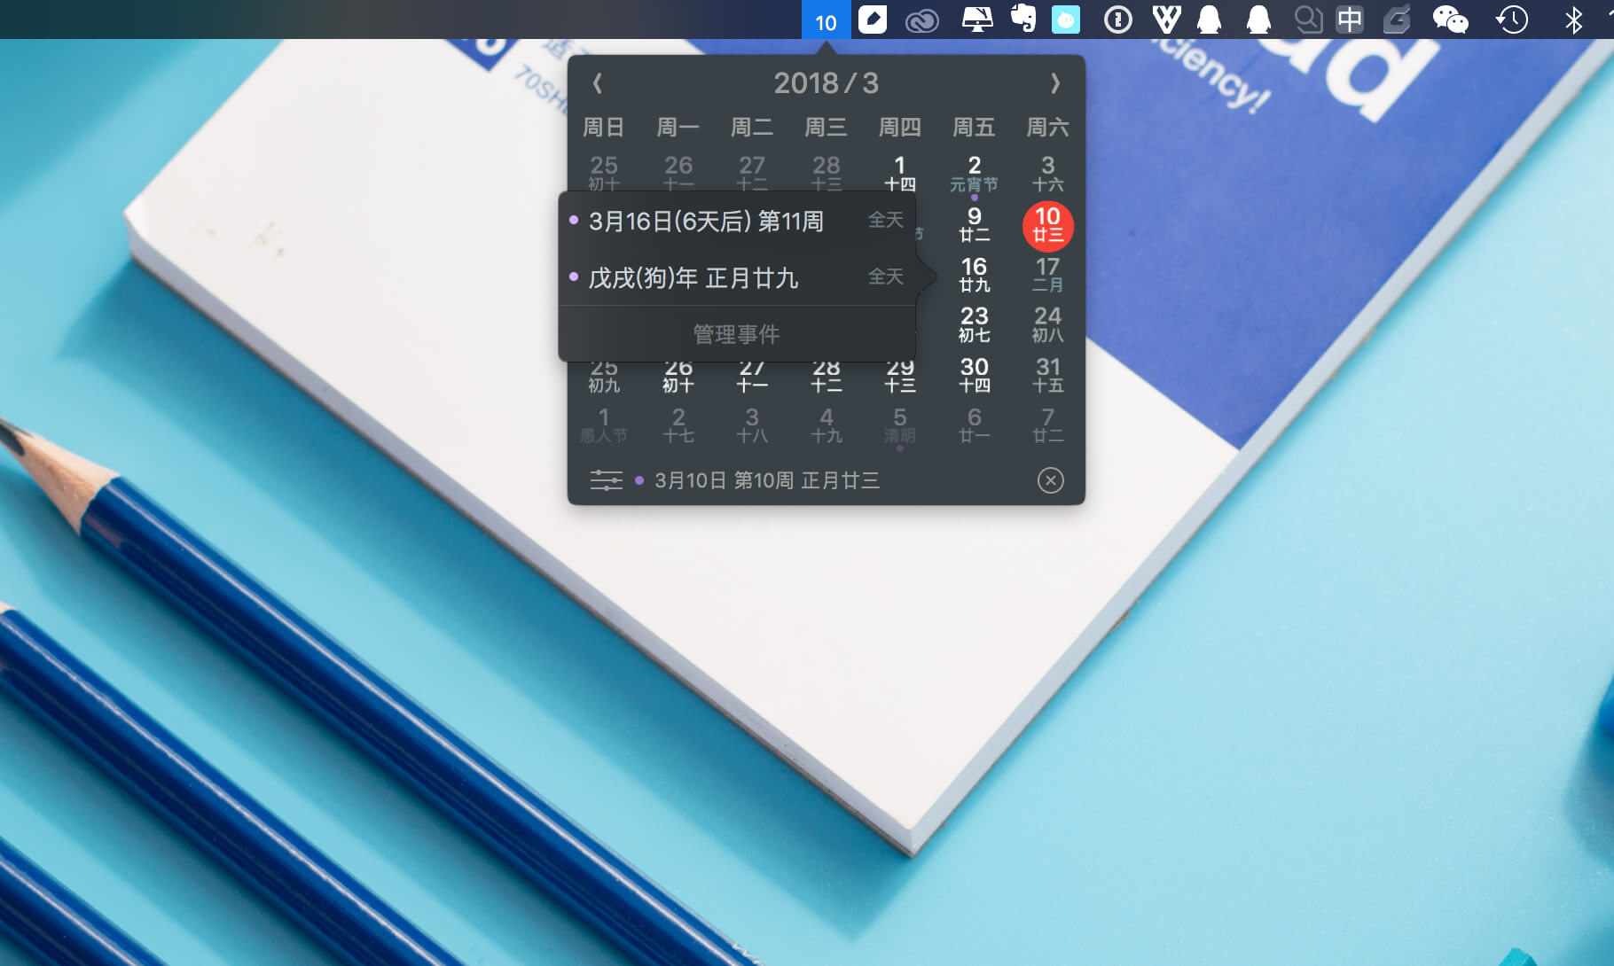Click 全天 label on the 3月16日 event
The image size is (1614, 966).
click(x=885, y=220)
